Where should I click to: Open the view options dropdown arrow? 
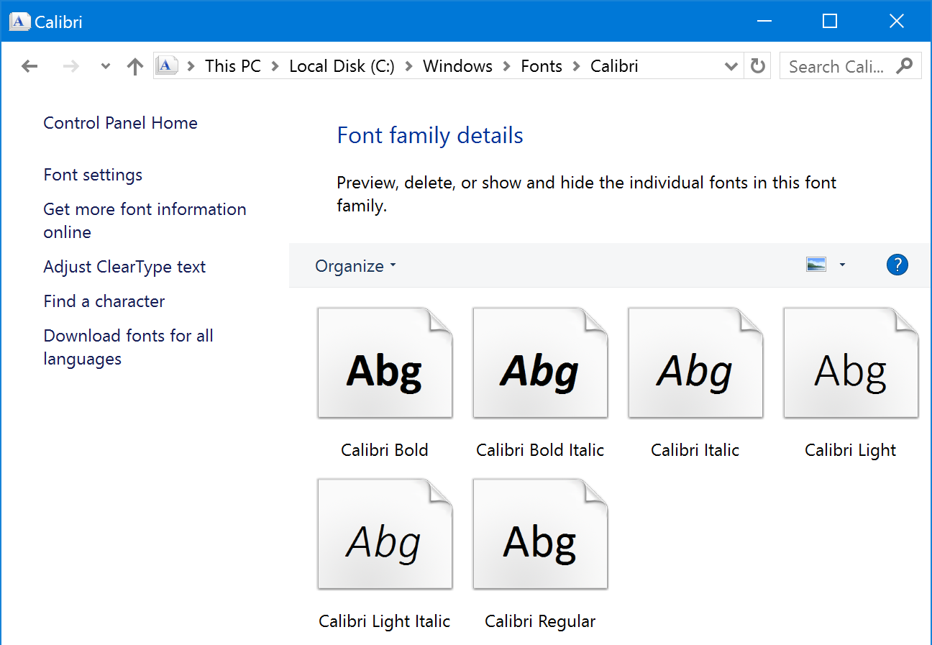coord(842,265)
